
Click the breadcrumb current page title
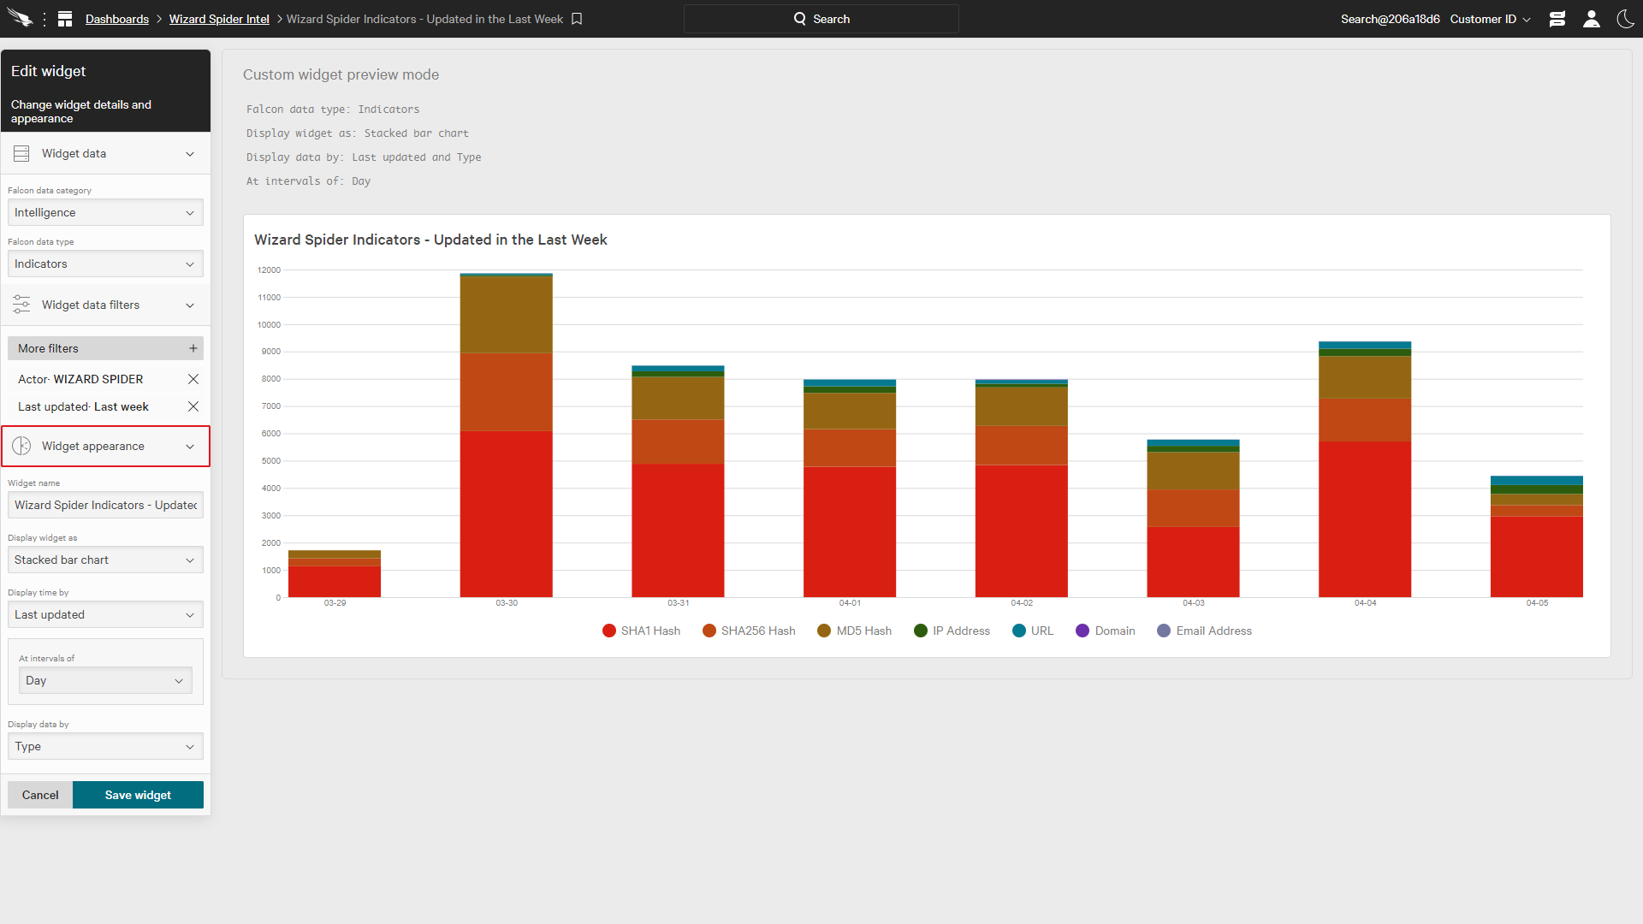424,19
